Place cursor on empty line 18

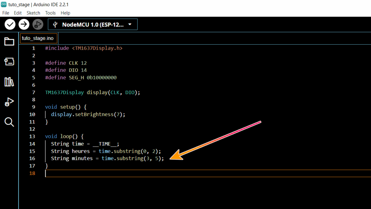(x=208, y=173)
